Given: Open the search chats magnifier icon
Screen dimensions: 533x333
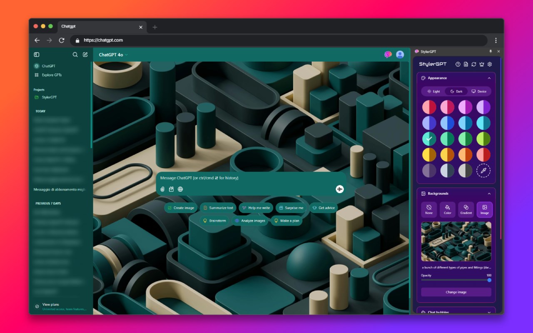Looking at the screenshot, I should [x=75, y=55].
